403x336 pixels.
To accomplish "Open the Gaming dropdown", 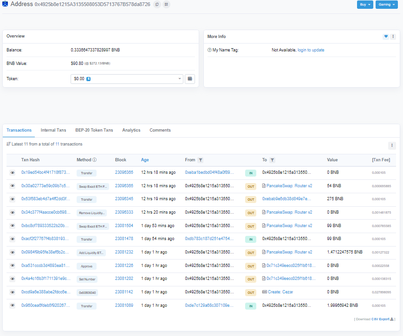I will point(387,4).
